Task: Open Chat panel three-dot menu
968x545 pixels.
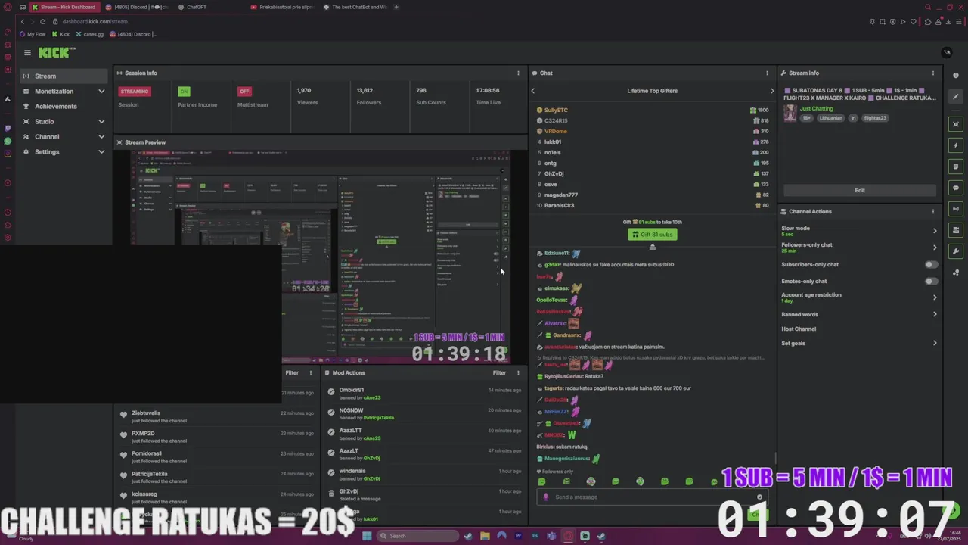Action: pyautogui.click(x=767, y=73)
